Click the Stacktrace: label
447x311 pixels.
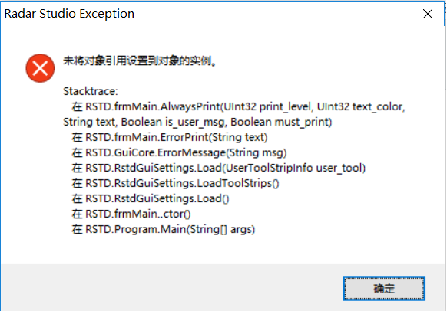[91, 91]
